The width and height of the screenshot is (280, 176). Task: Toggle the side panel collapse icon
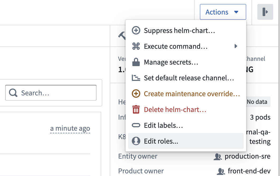tap(265, 12)
